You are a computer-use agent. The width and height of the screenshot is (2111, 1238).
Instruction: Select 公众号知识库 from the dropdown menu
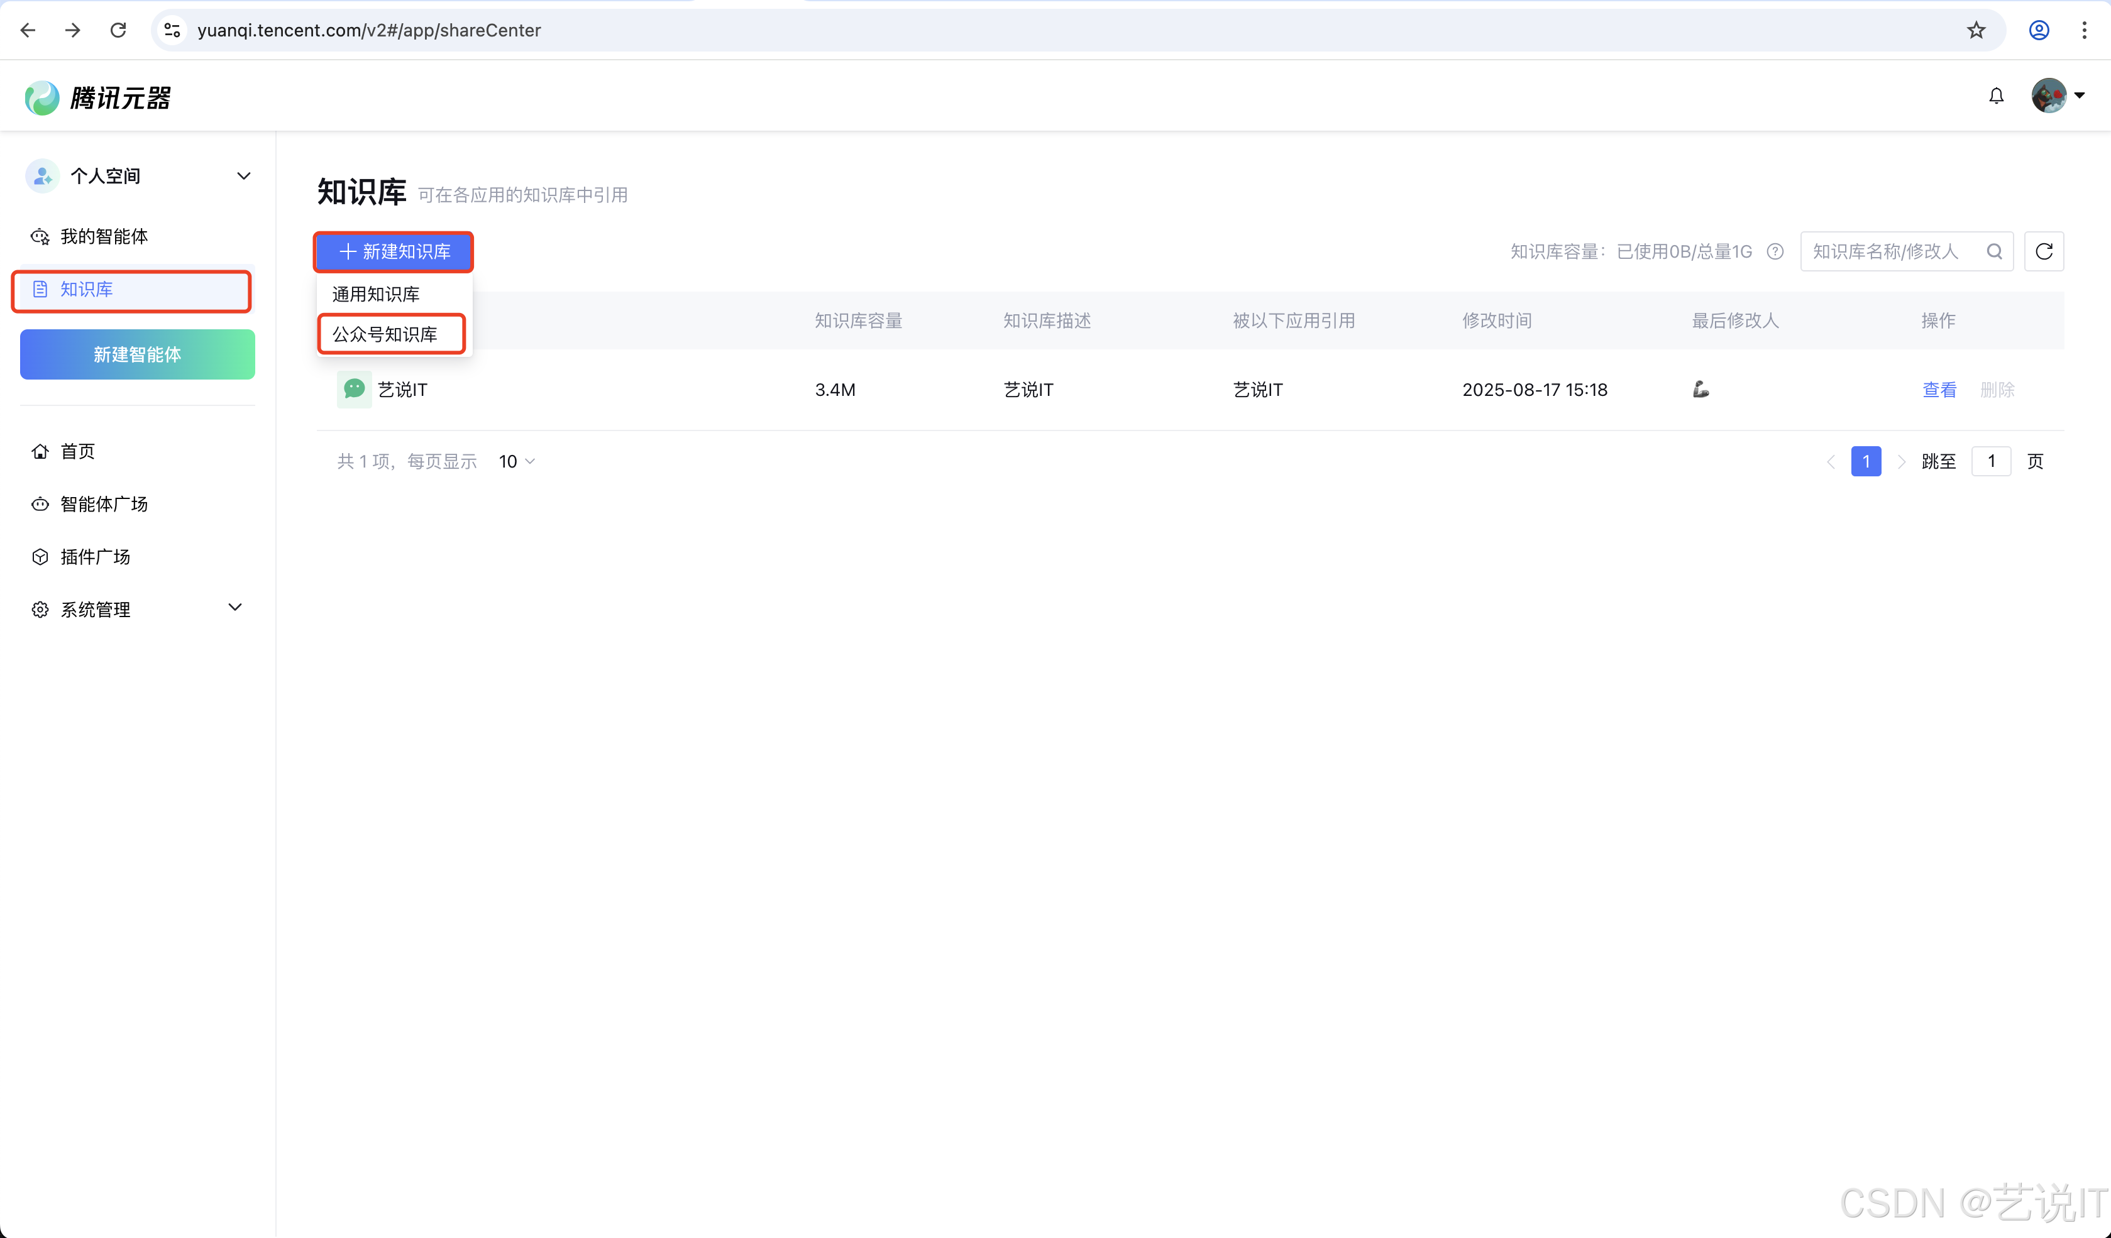(x=385, y=334)
